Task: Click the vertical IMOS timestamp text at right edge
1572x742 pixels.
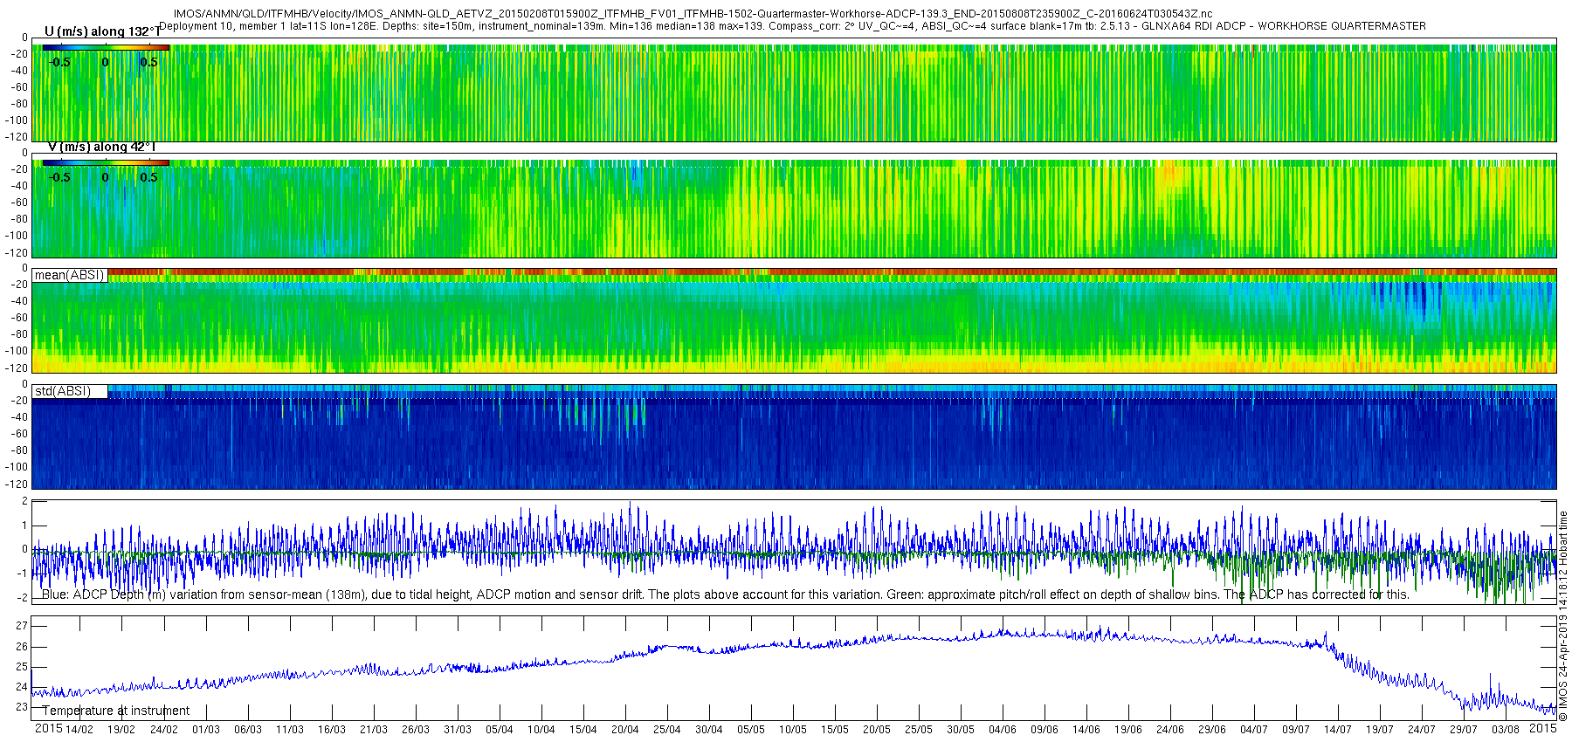Action: pos(1563,615)
